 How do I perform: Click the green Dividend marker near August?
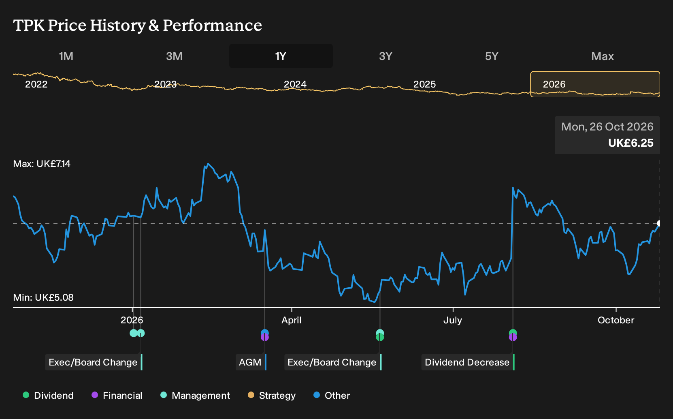pyautogui.click(x=513, y=333)
